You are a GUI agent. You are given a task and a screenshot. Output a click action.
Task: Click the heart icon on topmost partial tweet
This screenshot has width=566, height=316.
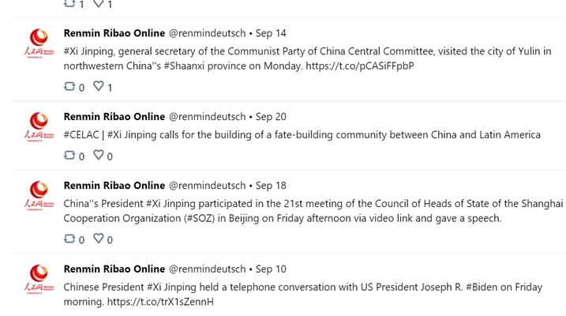[x=99, y=3]
